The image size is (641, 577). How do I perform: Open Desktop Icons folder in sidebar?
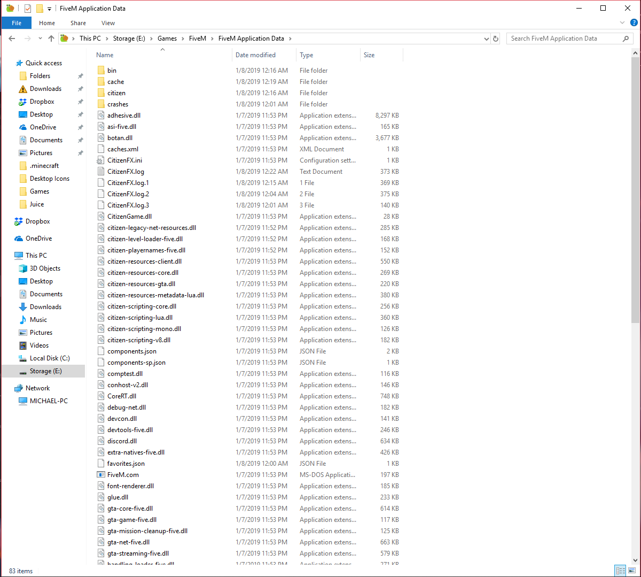50,179
